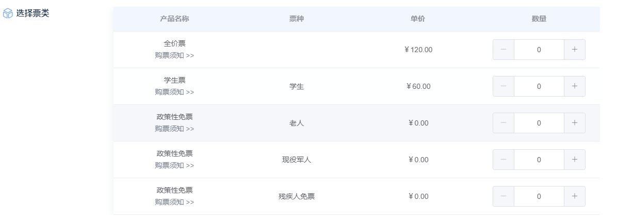Click minus button in 学生票 row
Viewport: 617px width, 218px height.
[x=504, y=86]
